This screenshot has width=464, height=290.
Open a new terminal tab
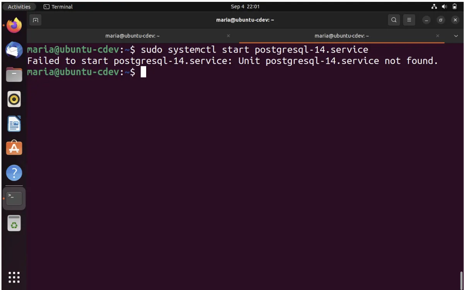coord(36,20)
